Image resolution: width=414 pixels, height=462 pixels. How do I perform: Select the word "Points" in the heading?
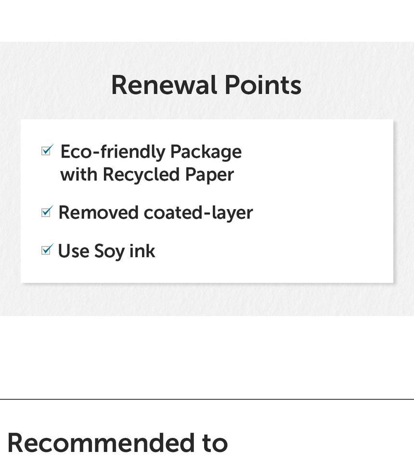point(263,85)
